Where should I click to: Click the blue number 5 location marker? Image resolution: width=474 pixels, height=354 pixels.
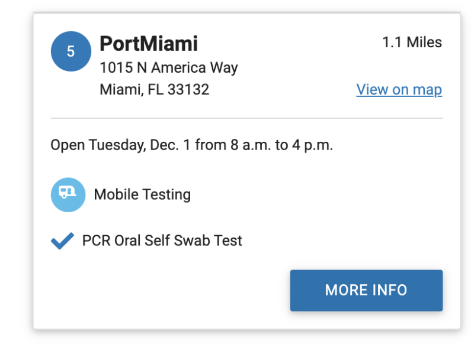click(71, 51)
